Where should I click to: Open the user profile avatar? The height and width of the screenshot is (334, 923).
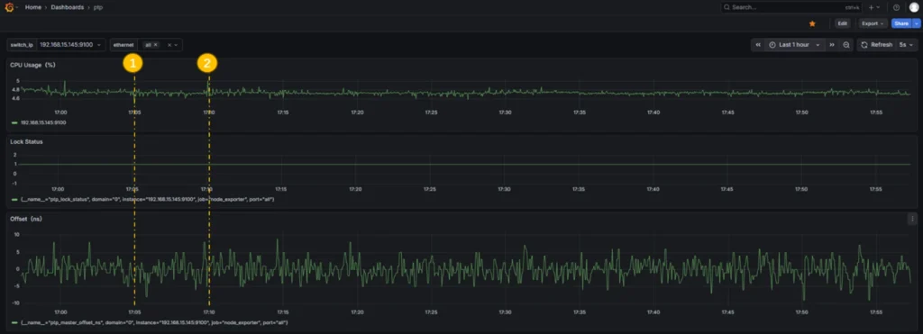914,7
